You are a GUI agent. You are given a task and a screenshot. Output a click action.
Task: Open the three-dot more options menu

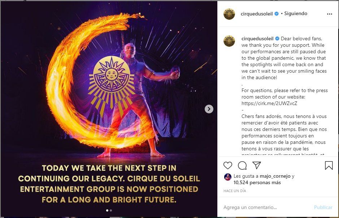pos(329,14)
